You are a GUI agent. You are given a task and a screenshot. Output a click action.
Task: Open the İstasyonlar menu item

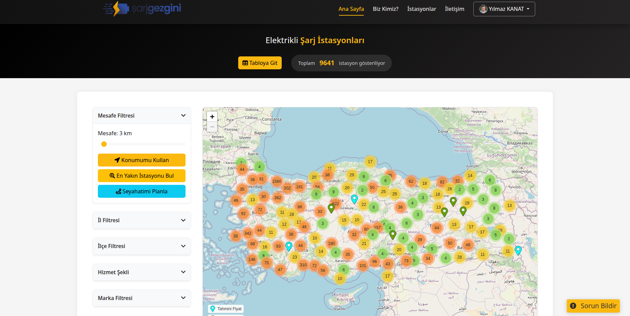pyautogui.click(x=421, y=9)
